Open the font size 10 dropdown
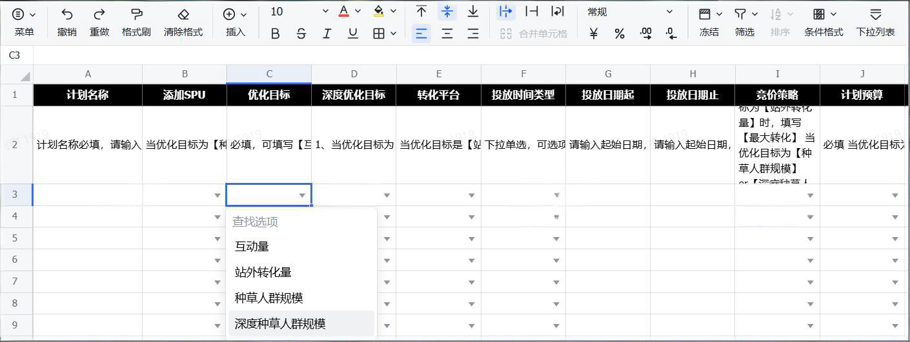This screenshot has width=910, height=342. [x=325, y=12]
